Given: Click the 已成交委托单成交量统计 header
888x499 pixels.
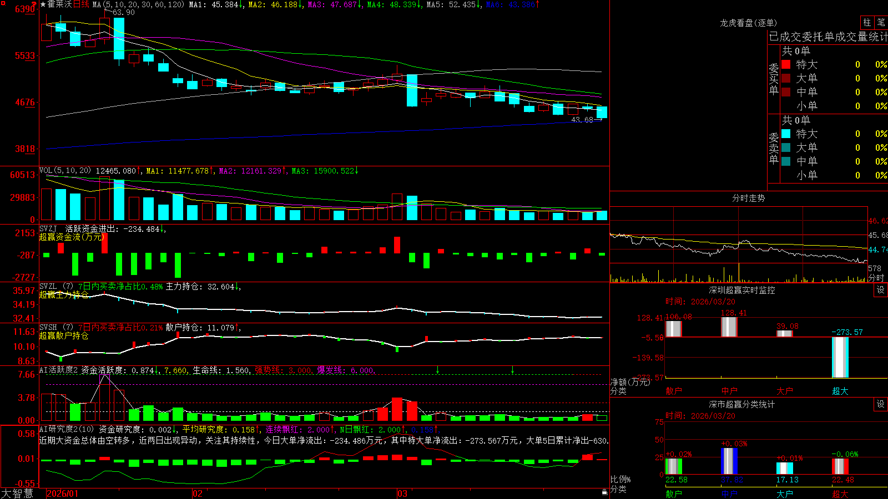Looking at the screenshot, I should (x=828, y=37).
